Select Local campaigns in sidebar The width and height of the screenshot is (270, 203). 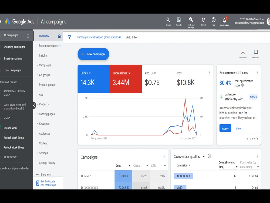click(x=12, y=70)
